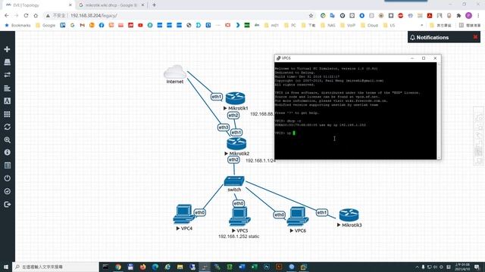Click the browser back arrow
This screenshot has height=272, width=485.
(x=7, y=15)
